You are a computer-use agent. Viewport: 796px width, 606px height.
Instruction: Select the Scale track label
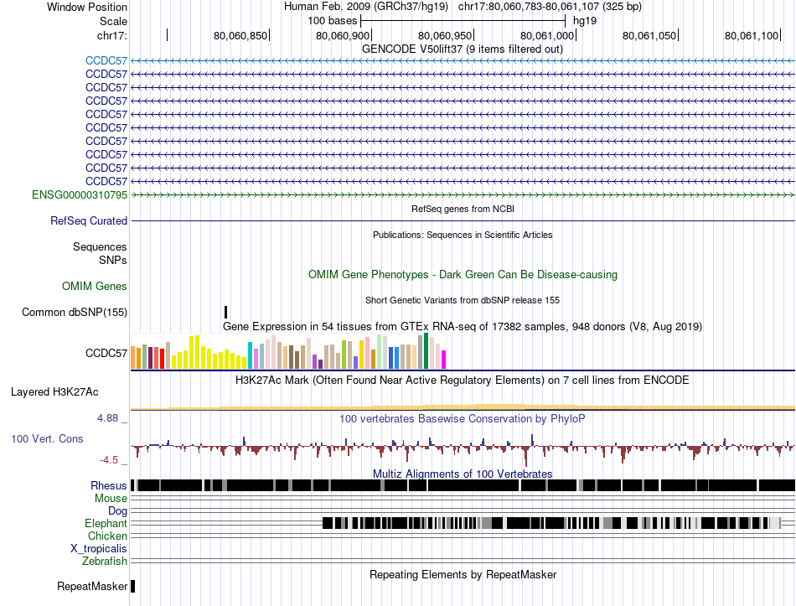pyautogui.click(x=113, y=21)
